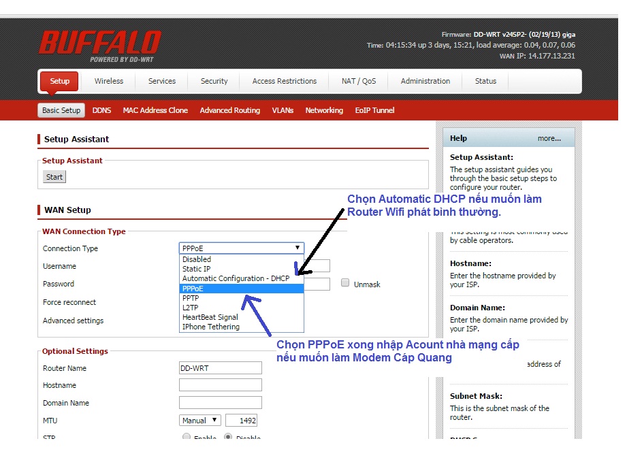The image size is (642, 458).
Task: Click into the Hostname input box
Action: 221,385
